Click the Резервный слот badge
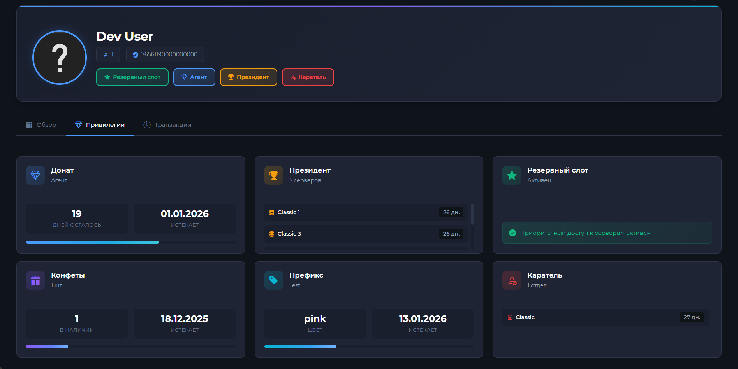738x369 pixels. [x=132, y=77]
